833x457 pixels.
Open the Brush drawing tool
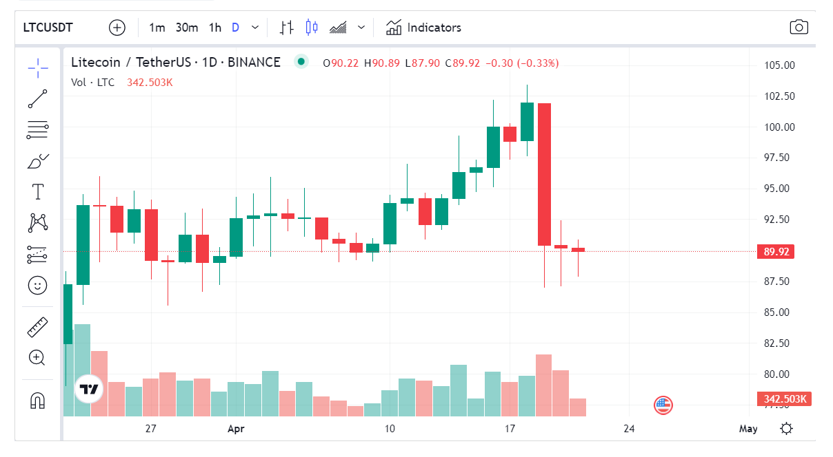(38, 160)
